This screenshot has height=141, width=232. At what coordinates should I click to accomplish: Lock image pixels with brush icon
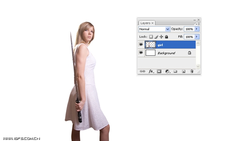click(156, 37)
